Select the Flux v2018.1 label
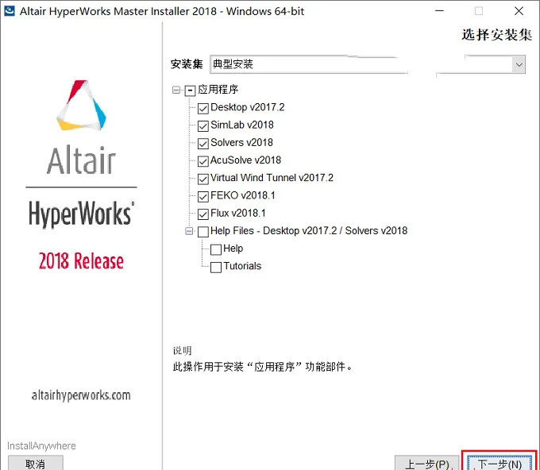 (238, 213)
